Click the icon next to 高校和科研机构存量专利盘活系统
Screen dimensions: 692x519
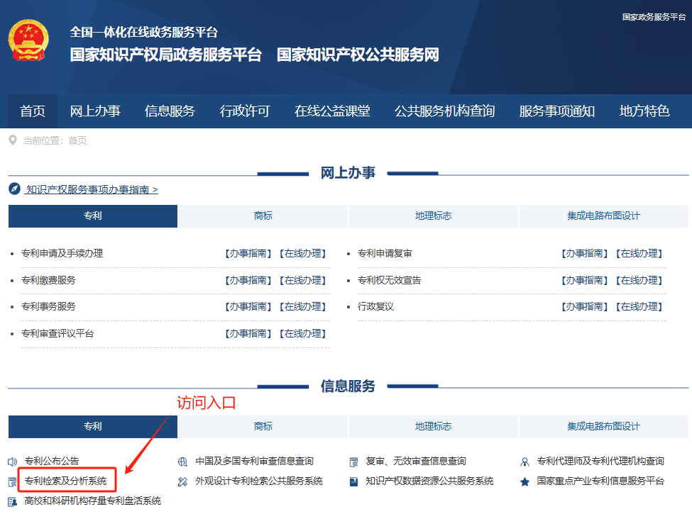point(12,502)
